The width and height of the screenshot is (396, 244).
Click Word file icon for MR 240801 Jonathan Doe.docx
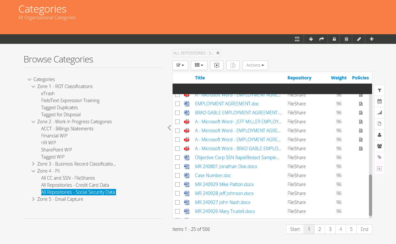(x=187, y=167)
